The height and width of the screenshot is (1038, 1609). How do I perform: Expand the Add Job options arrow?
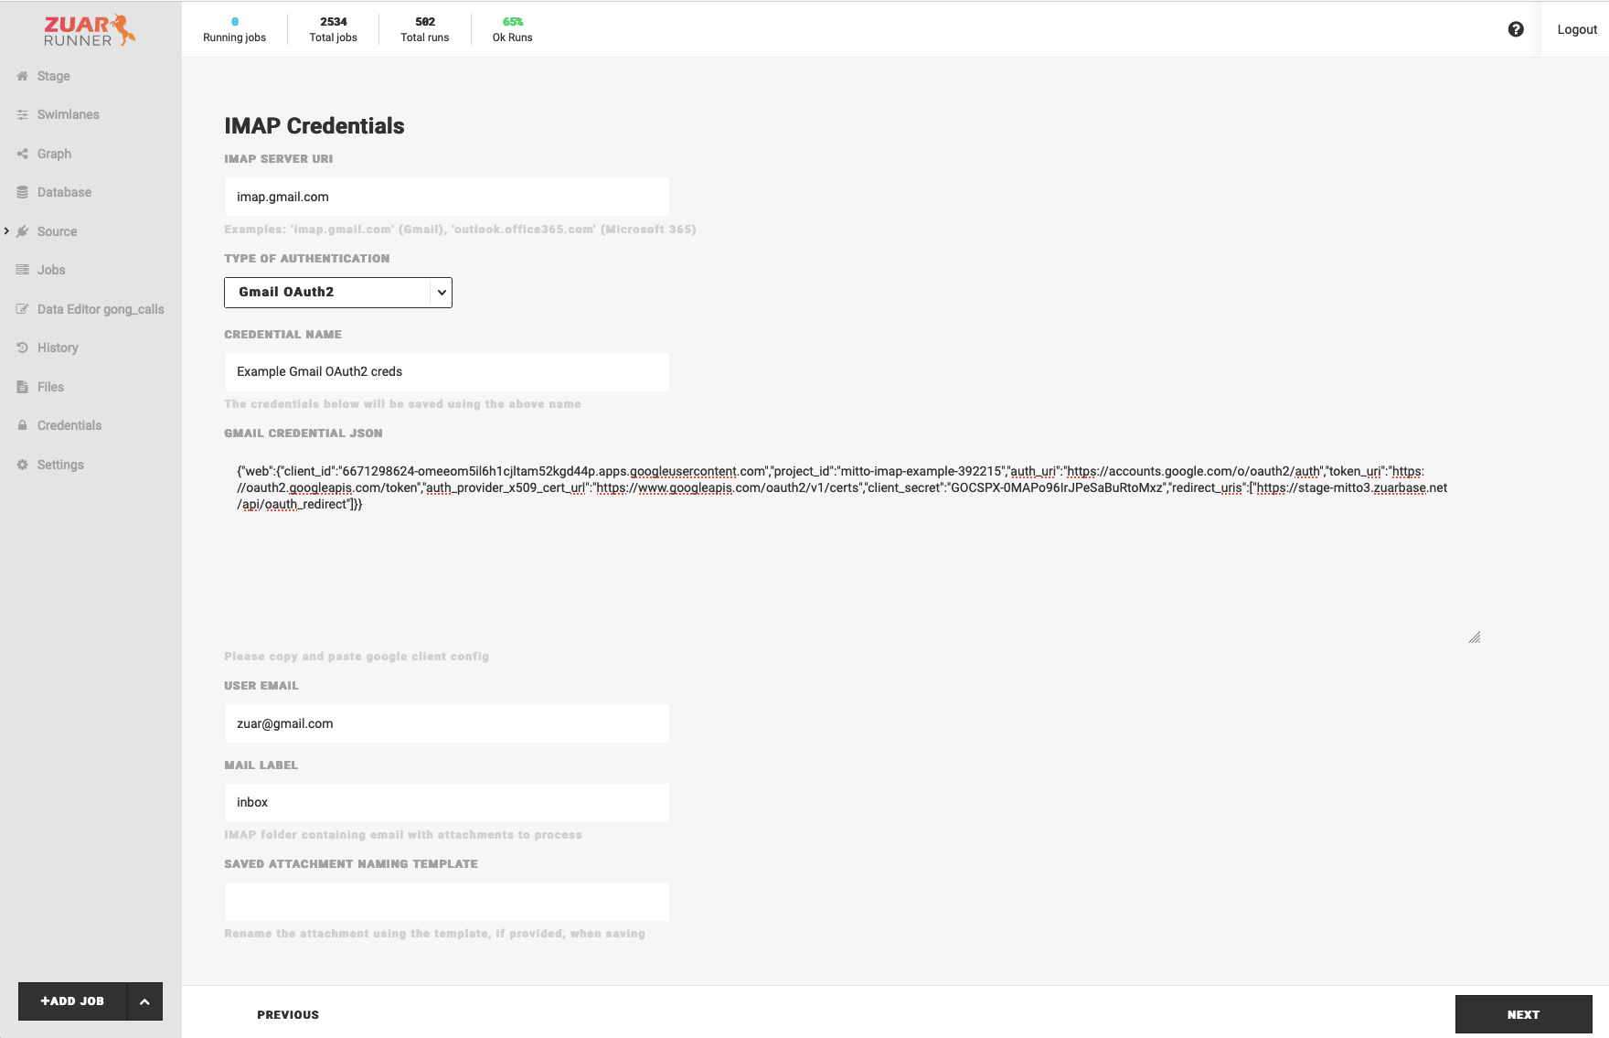coord(144,1001)
